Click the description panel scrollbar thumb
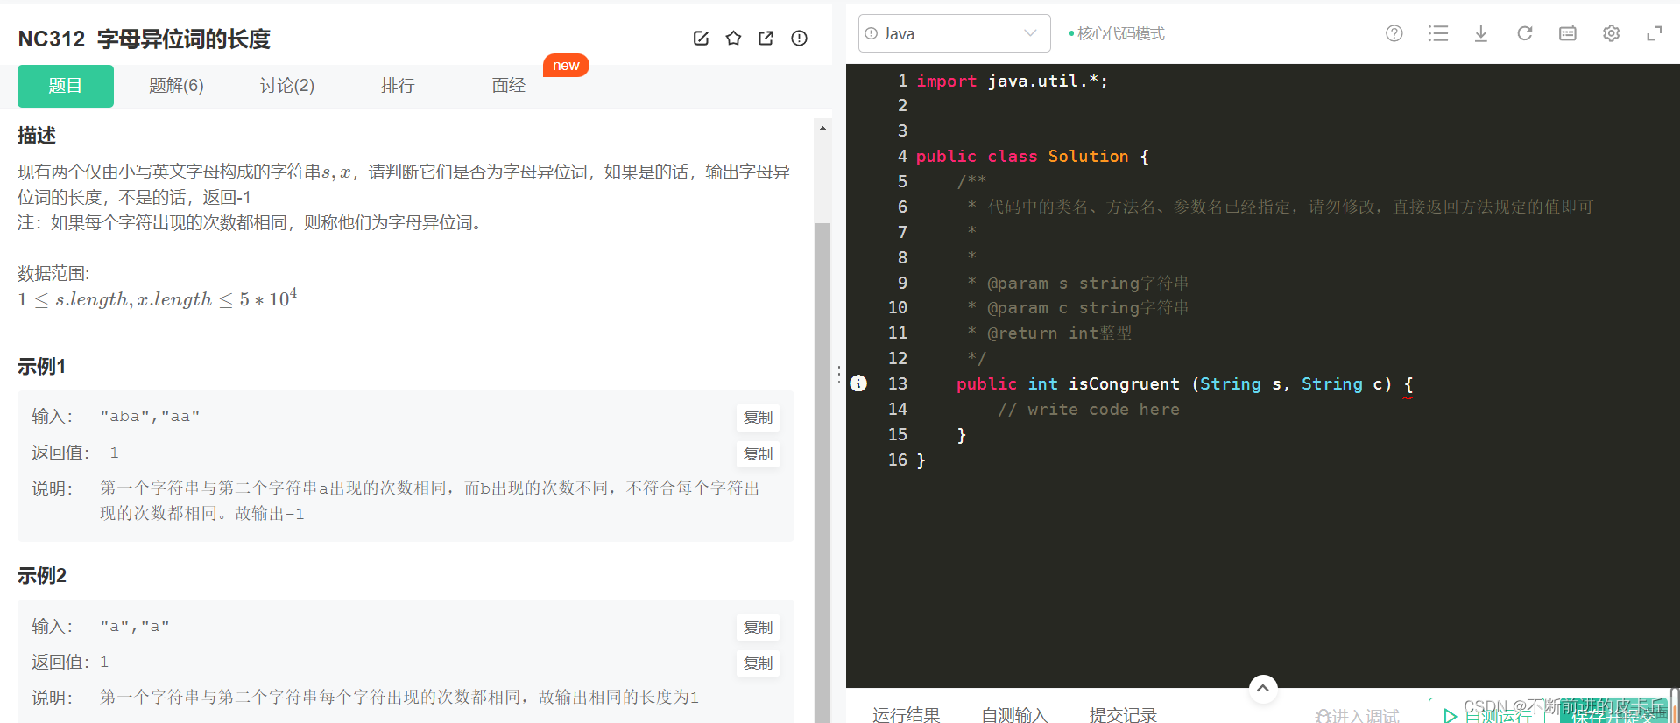This screenshot has height=723, width=1680. 822,473
